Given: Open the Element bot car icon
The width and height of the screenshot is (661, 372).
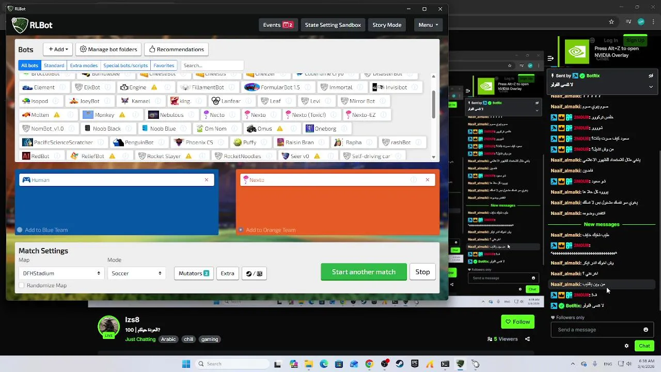Looking at the screenshot, I should [27, 87].
